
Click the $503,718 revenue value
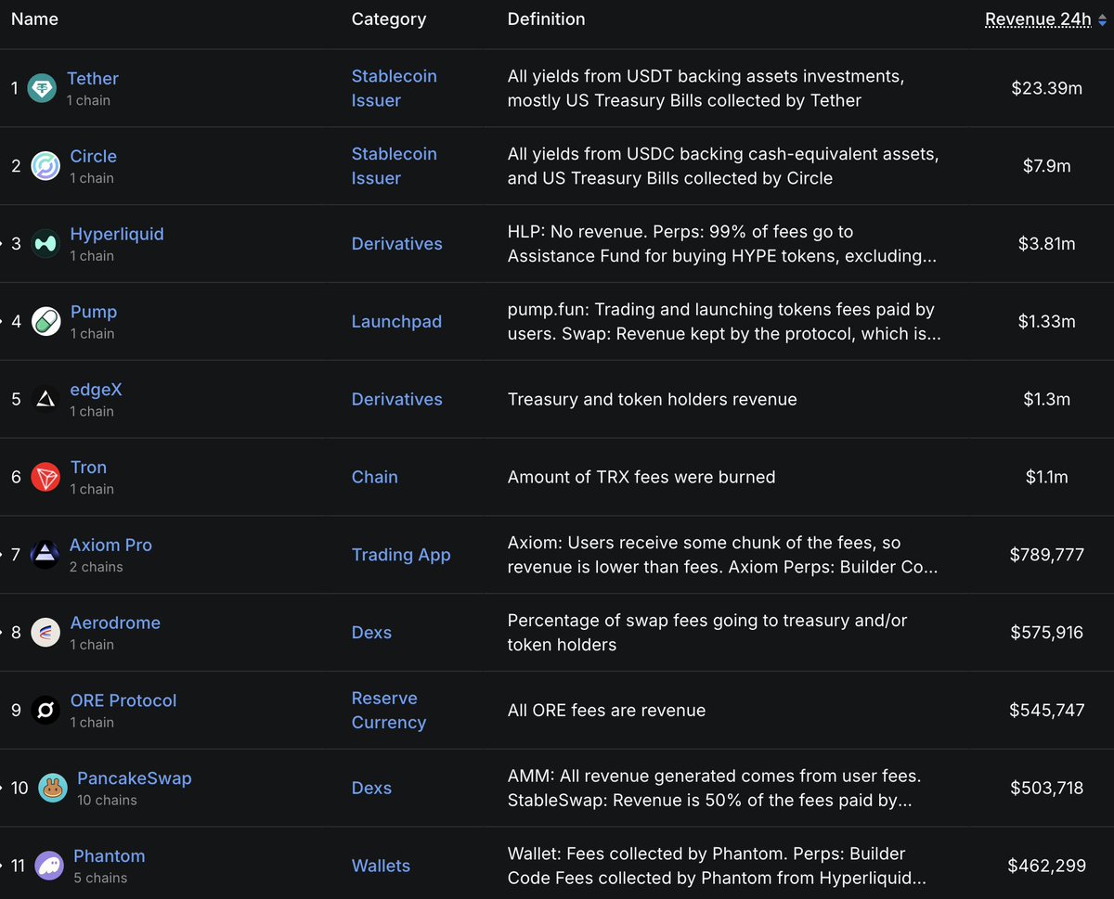[1047, 789]
